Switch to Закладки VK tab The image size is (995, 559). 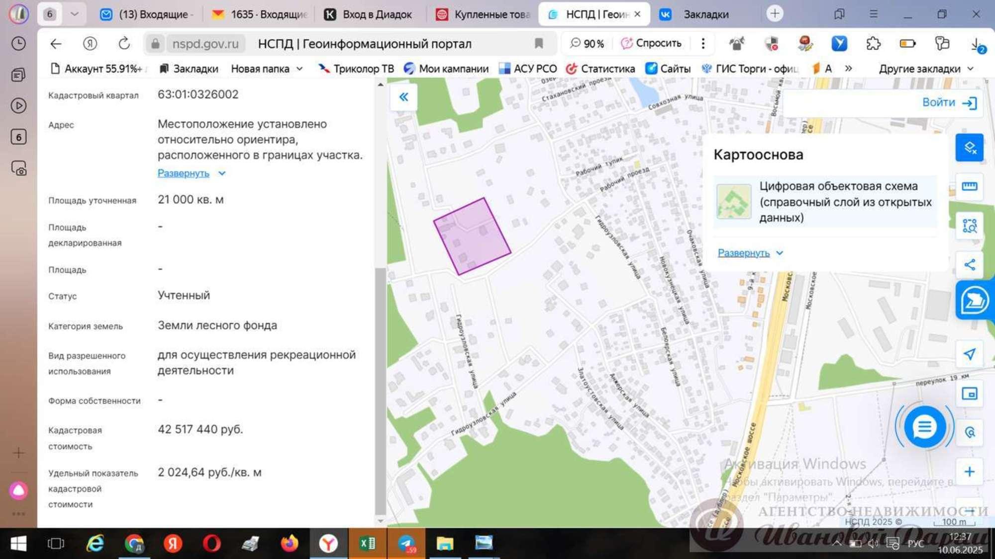click(700, 14)
